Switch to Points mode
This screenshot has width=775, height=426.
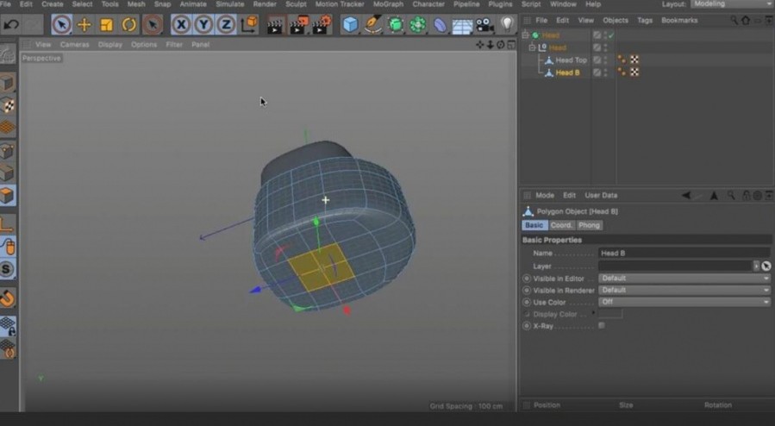pos(8,150)
